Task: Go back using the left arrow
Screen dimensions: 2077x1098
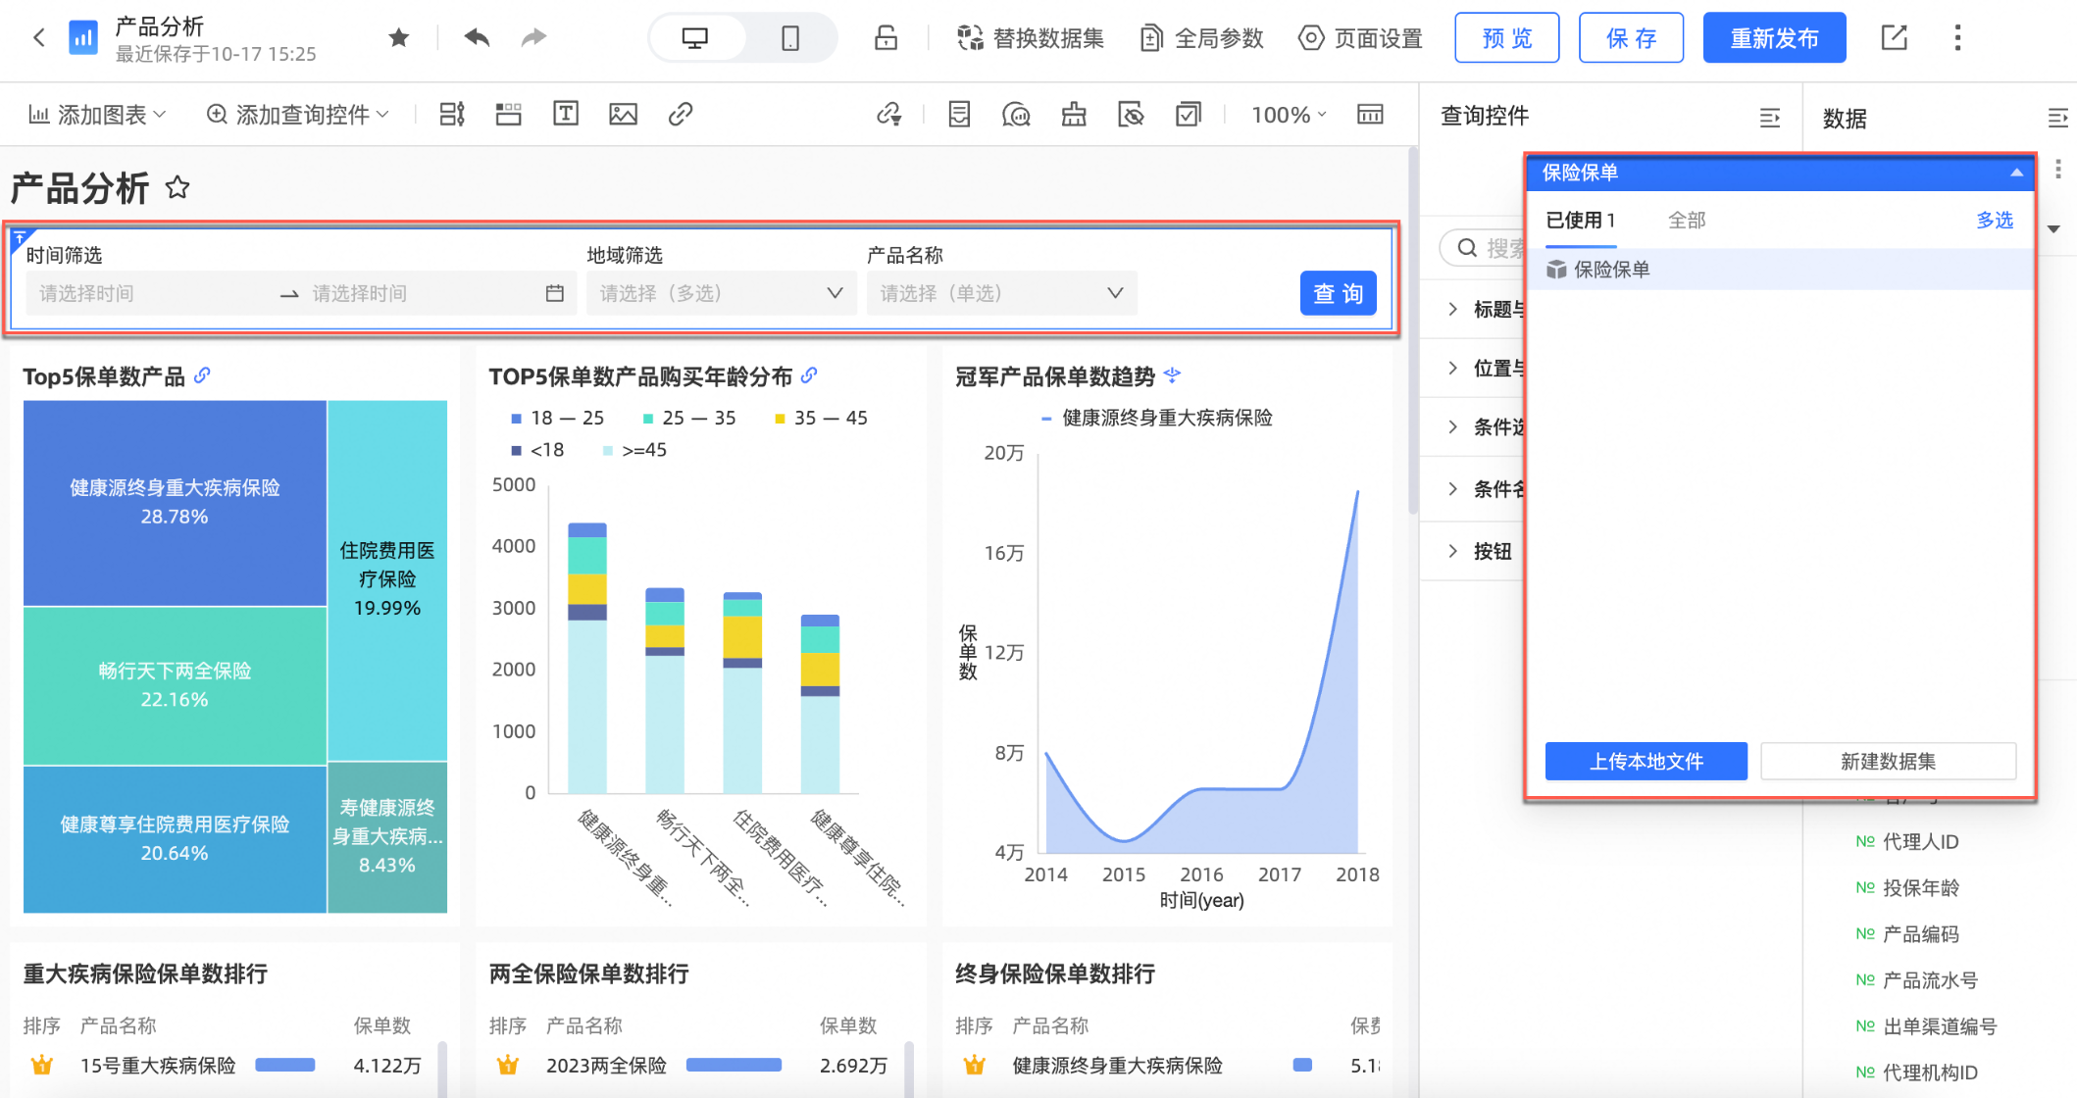Action: coord(38,38)
